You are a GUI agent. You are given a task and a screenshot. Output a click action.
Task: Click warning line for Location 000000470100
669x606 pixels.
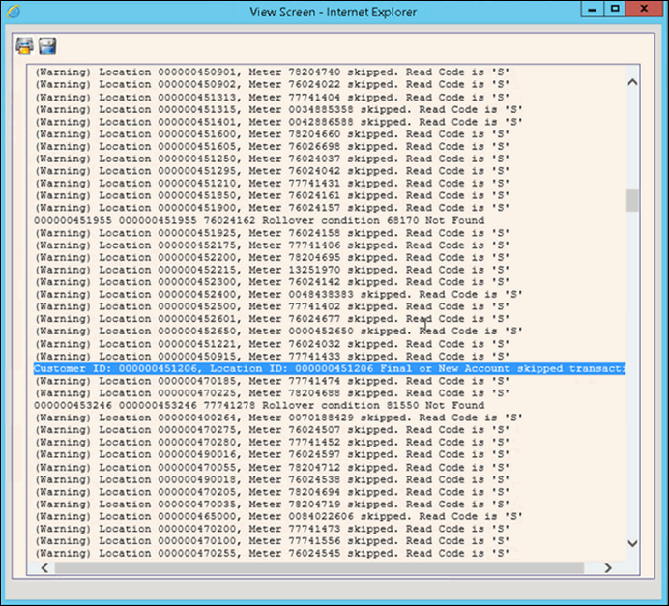tap(272, 541)
